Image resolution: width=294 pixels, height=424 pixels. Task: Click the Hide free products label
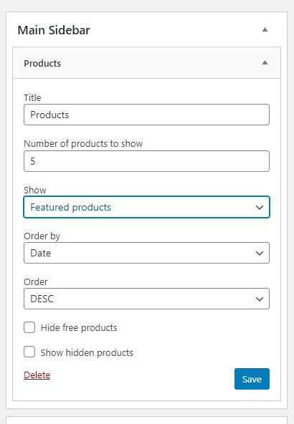pos(79,328)
